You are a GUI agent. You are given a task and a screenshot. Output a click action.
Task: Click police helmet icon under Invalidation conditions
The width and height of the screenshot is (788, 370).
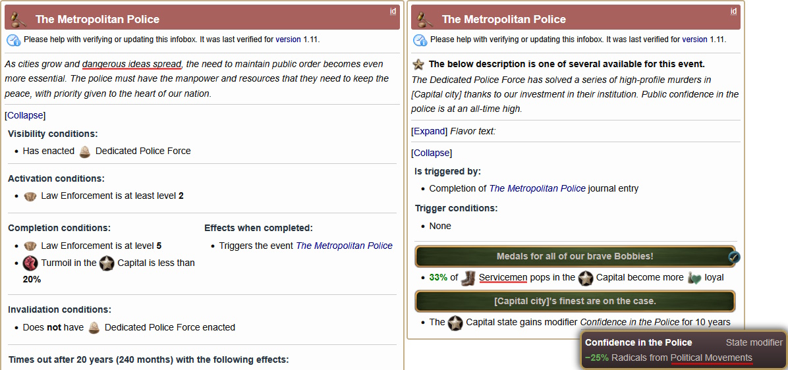94,328
